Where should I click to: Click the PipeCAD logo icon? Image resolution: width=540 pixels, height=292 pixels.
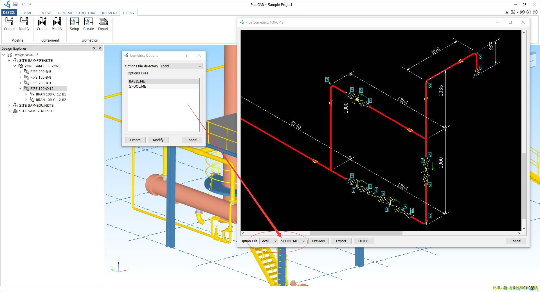click(x=7, y=4)
